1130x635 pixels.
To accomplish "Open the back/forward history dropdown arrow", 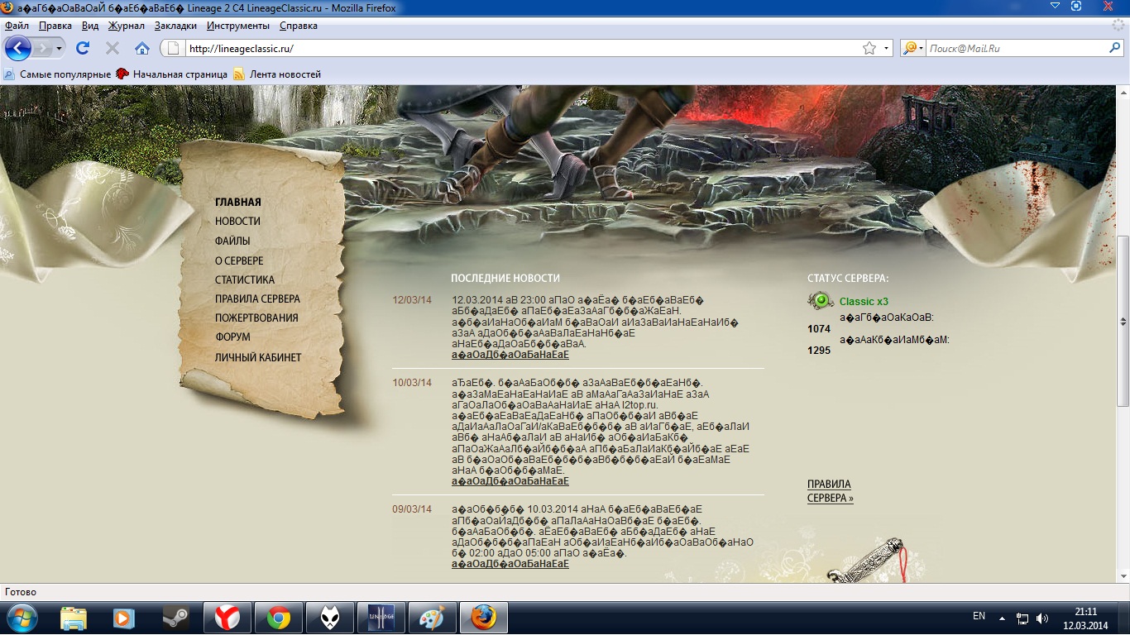I will click(59, 48).
